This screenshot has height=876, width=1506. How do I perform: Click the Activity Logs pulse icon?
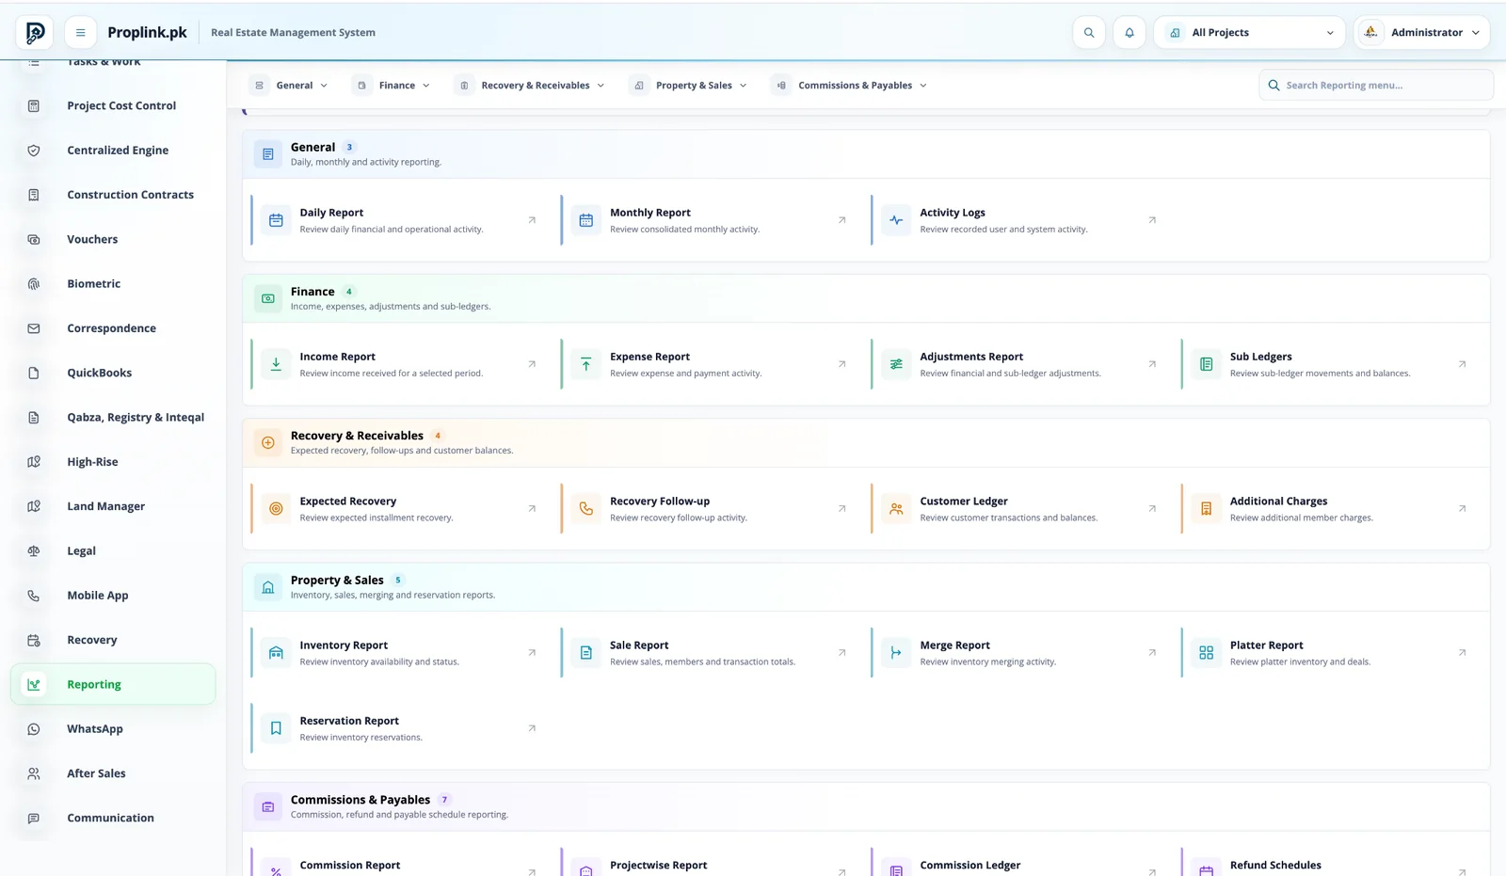[896, 220]
